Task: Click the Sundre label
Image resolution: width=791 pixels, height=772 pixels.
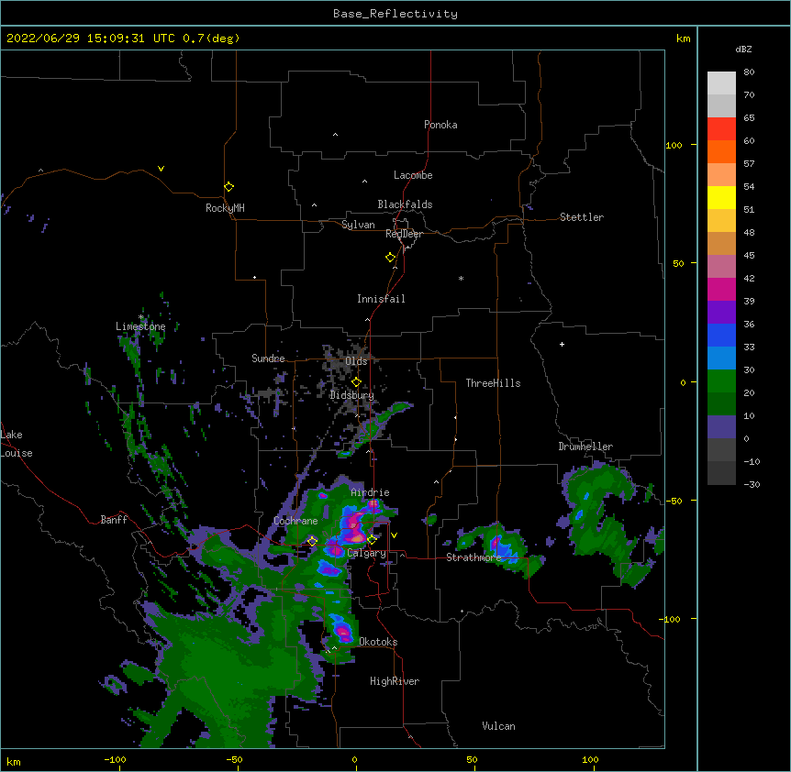Action: (x=268, y=358)
